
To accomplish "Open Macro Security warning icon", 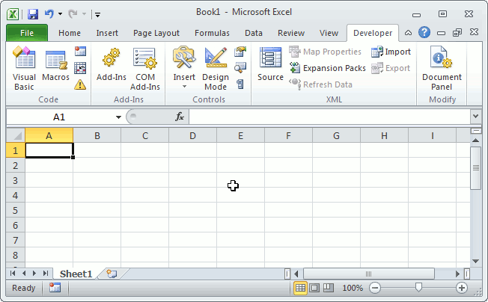I will (80, 84).
